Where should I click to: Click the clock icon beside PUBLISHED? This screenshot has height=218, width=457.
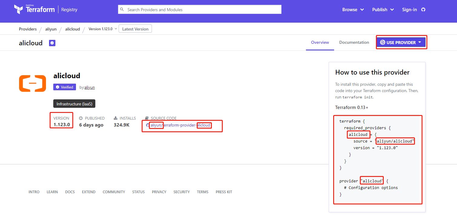point(81,118)
